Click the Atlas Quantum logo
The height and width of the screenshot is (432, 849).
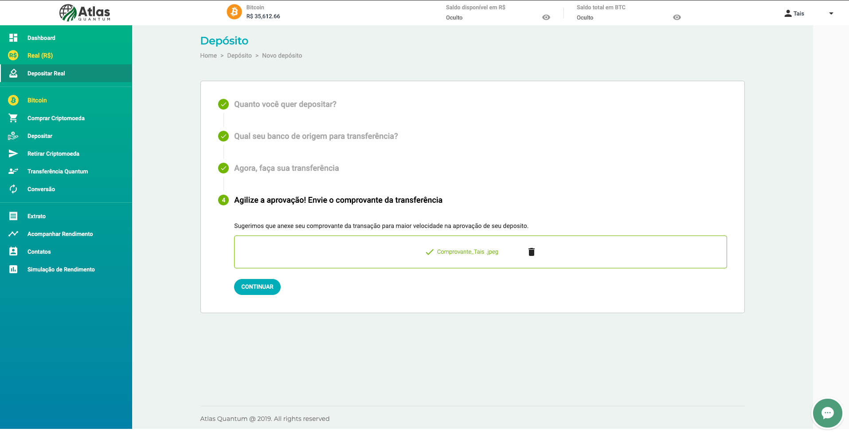[85, 13]
